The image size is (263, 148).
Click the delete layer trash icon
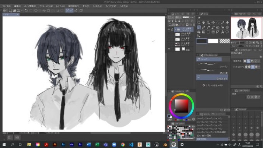194,25
